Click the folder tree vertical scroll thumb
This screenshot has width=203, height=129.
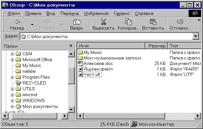click(71, 76)
